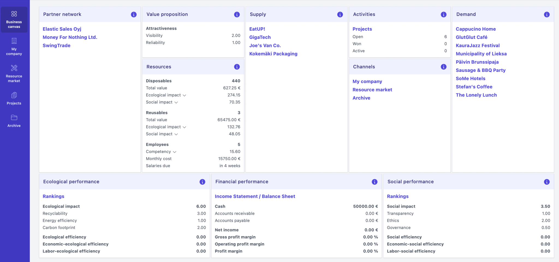Expand Social impact under Disposables
The width and height of the screenshot is (559, 262).
pos(176,102)
